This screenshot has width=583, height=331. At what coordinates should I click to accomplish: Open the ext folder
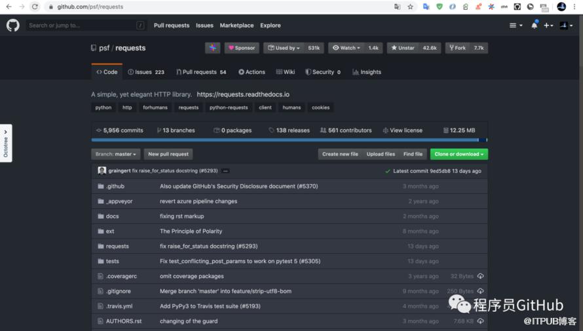pos(110,231)
